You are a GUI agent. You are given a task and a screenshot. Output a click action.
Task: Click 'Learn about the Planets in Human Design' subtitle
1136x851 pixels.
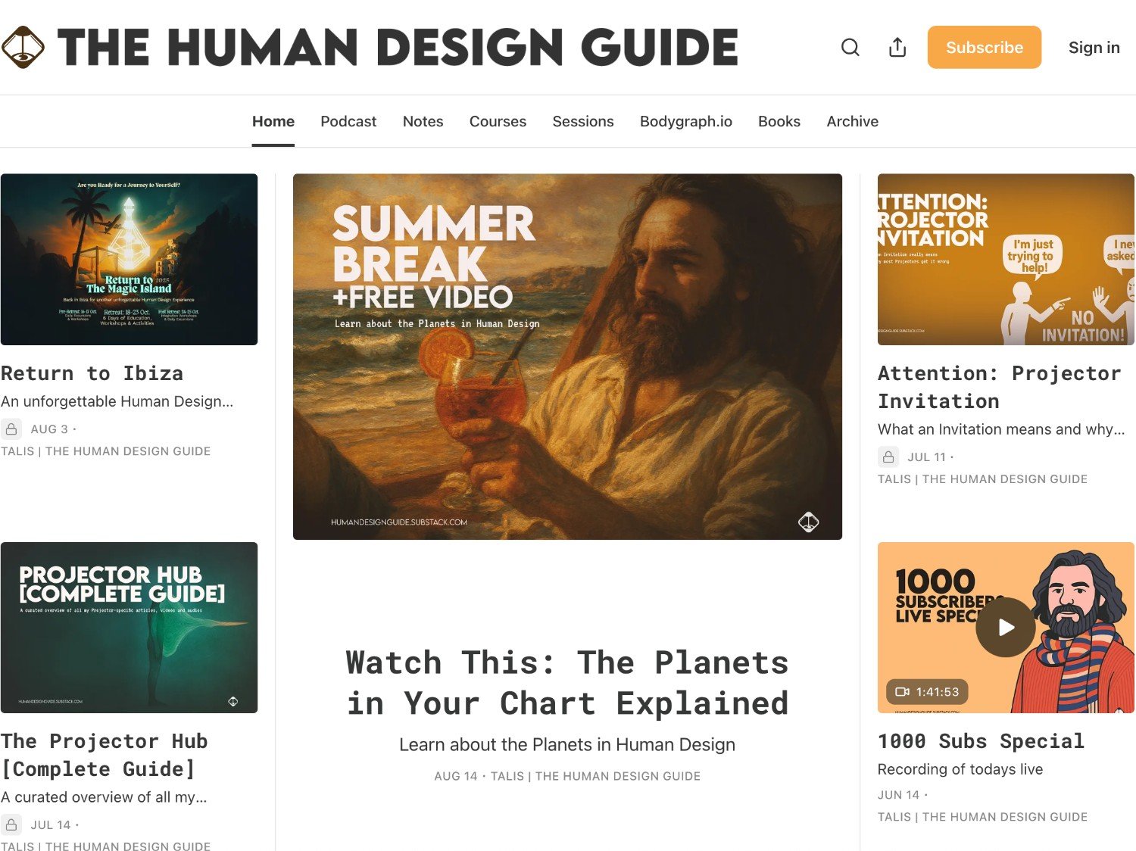(x=567, y=745)
